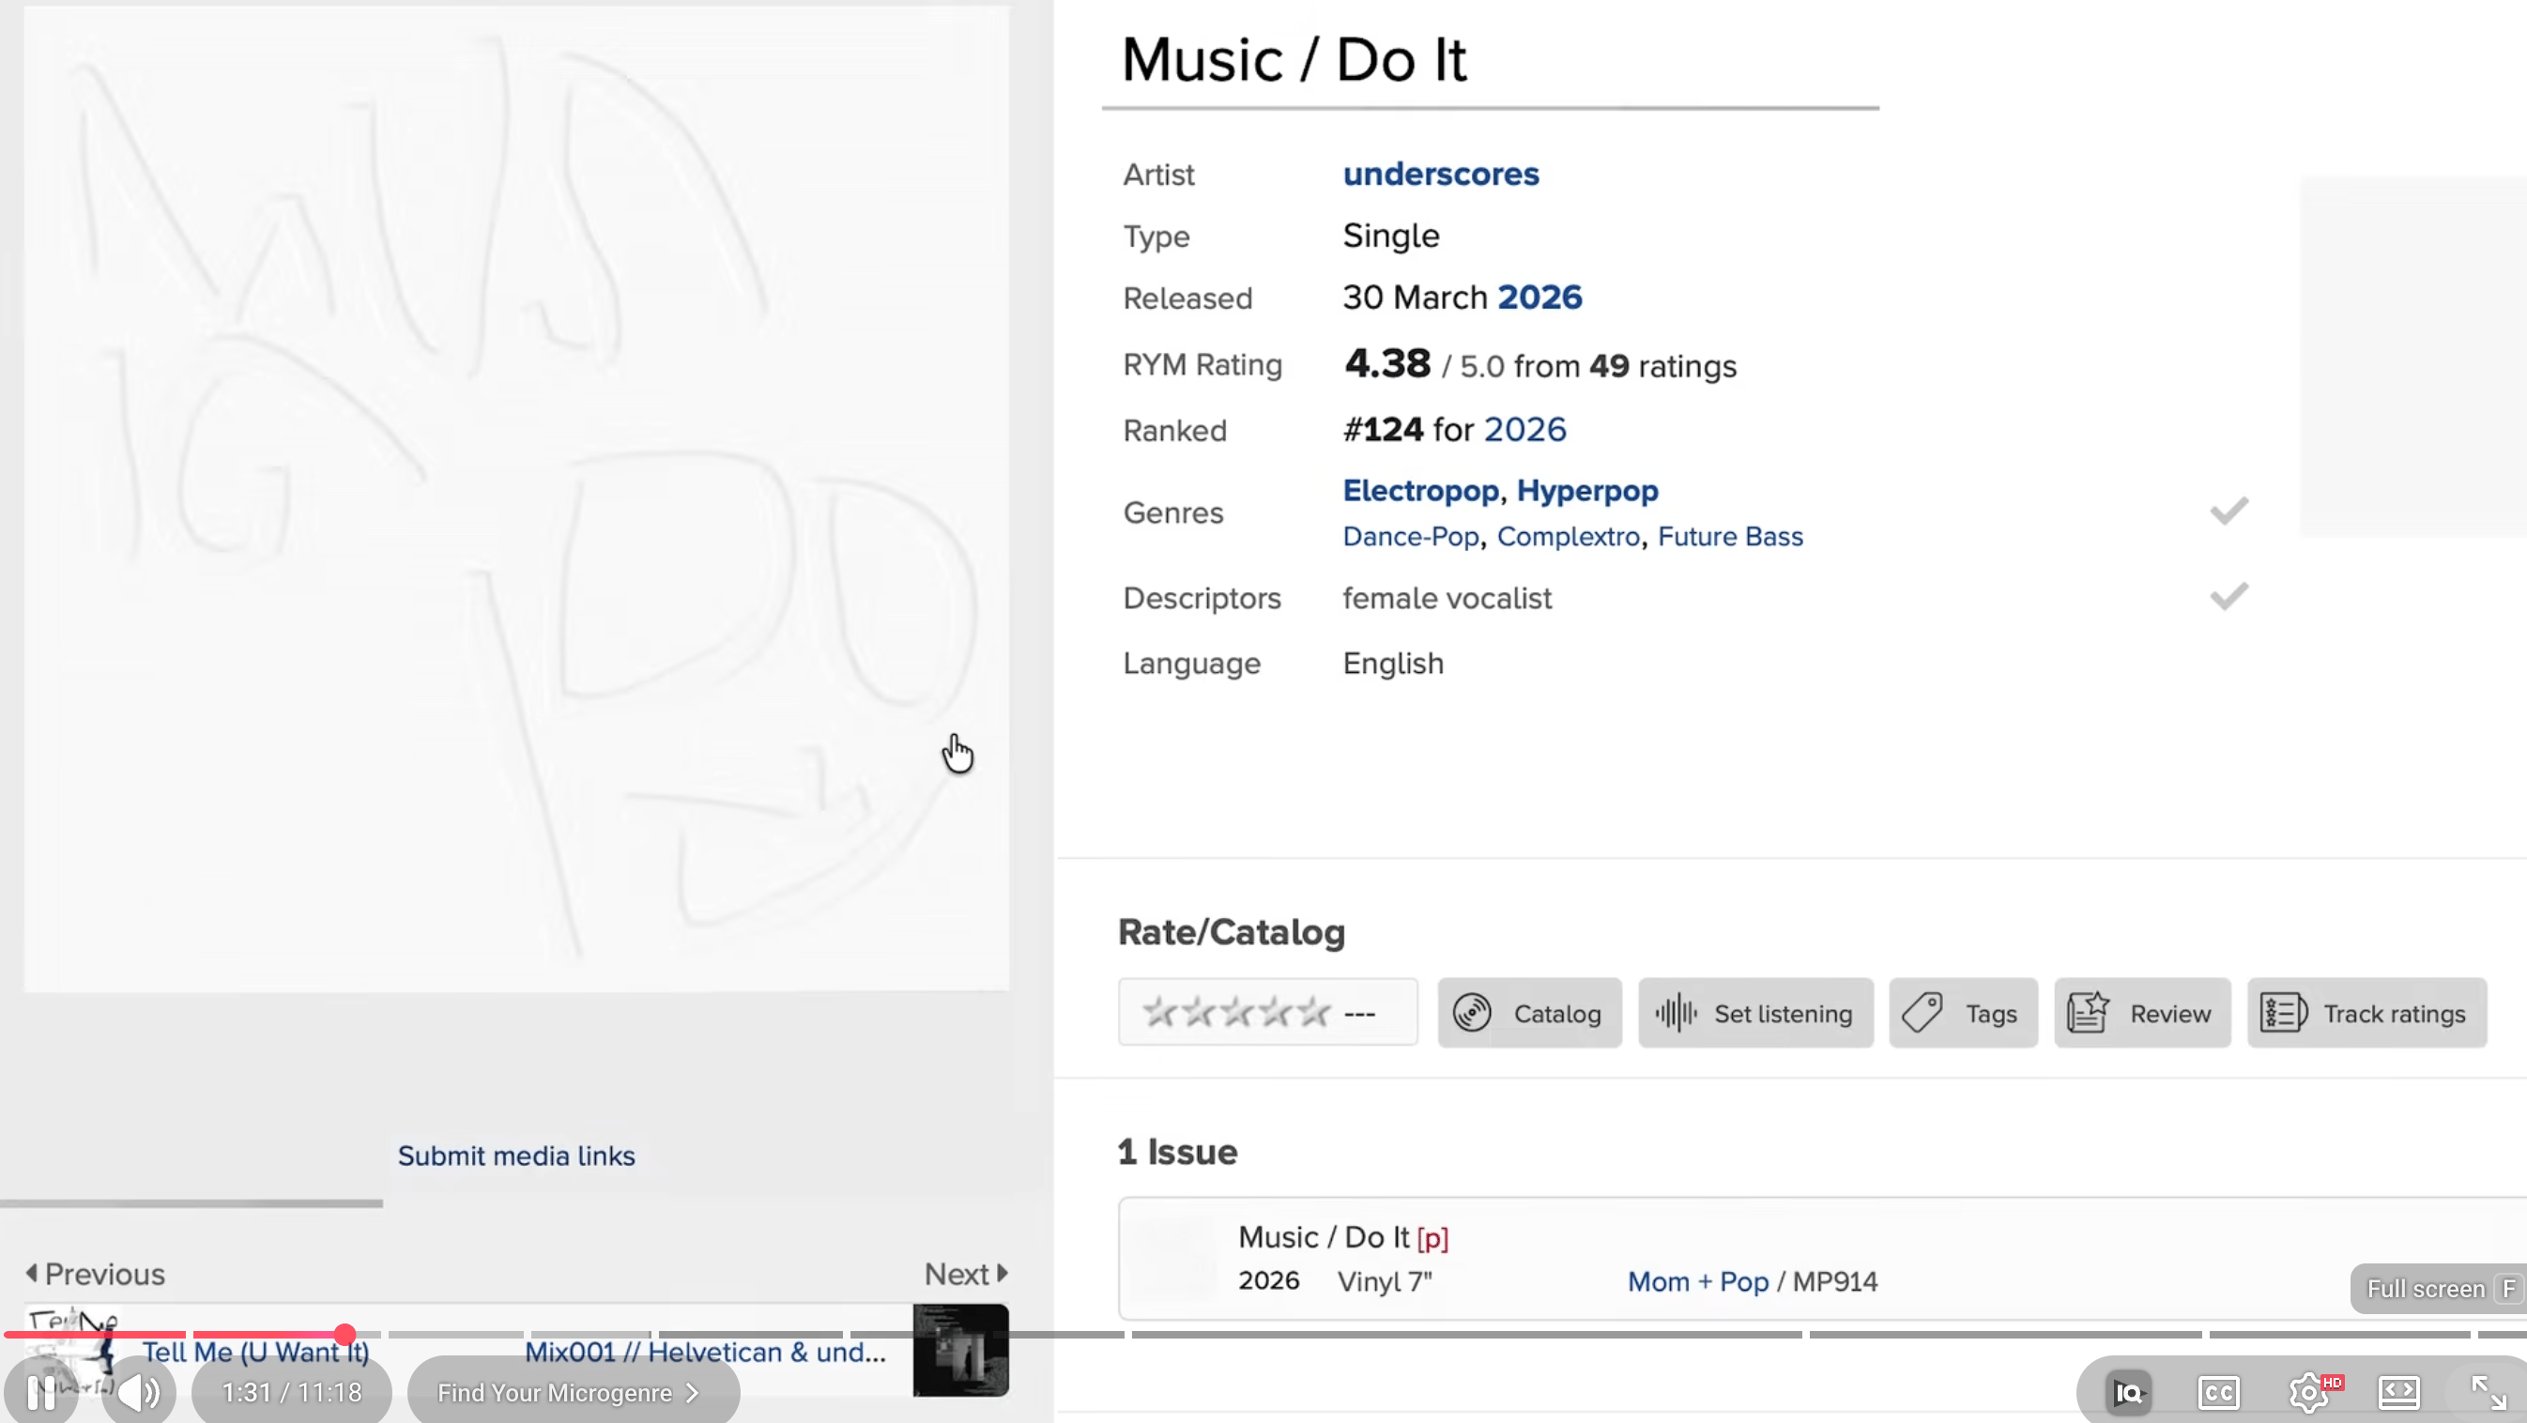The image size is (2527, 1423).
Task: Click the Catalog button
Action: 1529,1013
